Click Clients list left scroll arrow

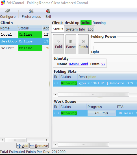[2, 140]
